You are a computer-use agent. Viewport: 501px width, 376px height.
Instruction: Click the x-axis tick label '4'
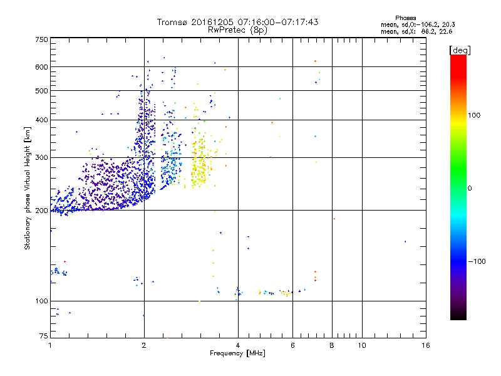(x=238, y=345)
